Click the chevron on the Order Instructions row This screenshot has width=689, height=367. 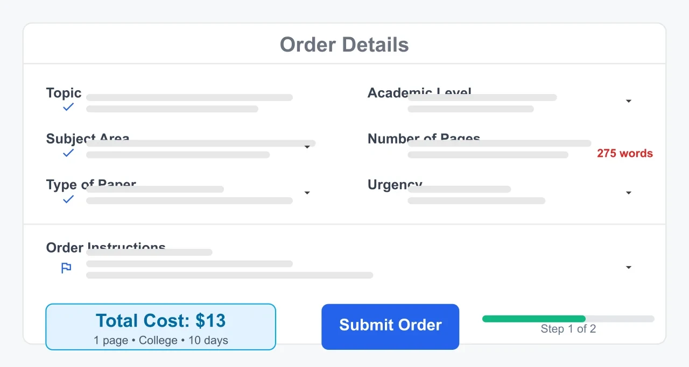(628, 267)
